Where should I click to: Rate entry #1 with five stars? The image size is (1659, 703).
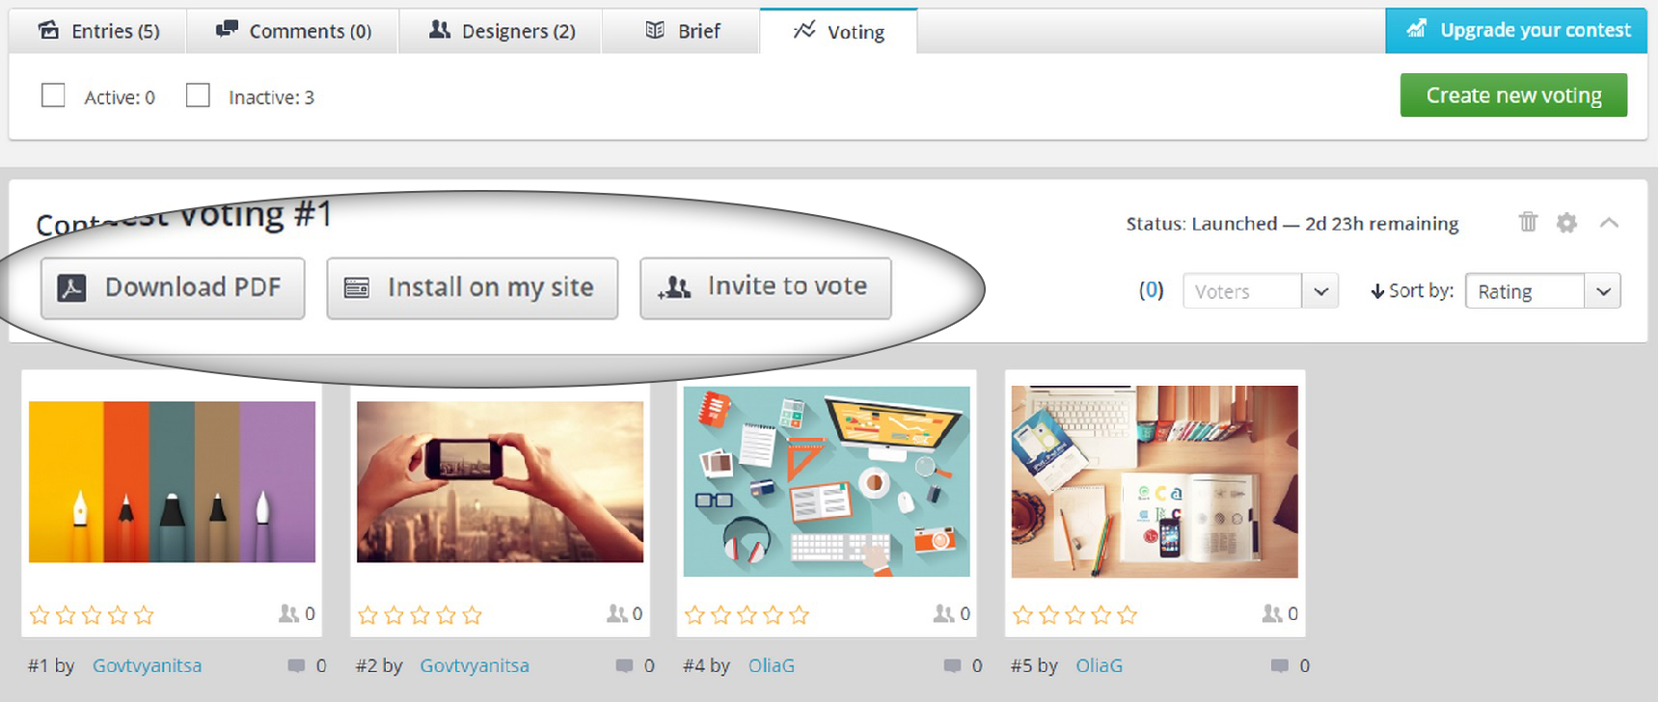click(144, 615)
